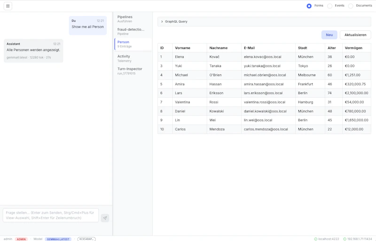The image size is (376, 241).
Task: Open the Activity telemetry item
Action: [x=133, y=58]
